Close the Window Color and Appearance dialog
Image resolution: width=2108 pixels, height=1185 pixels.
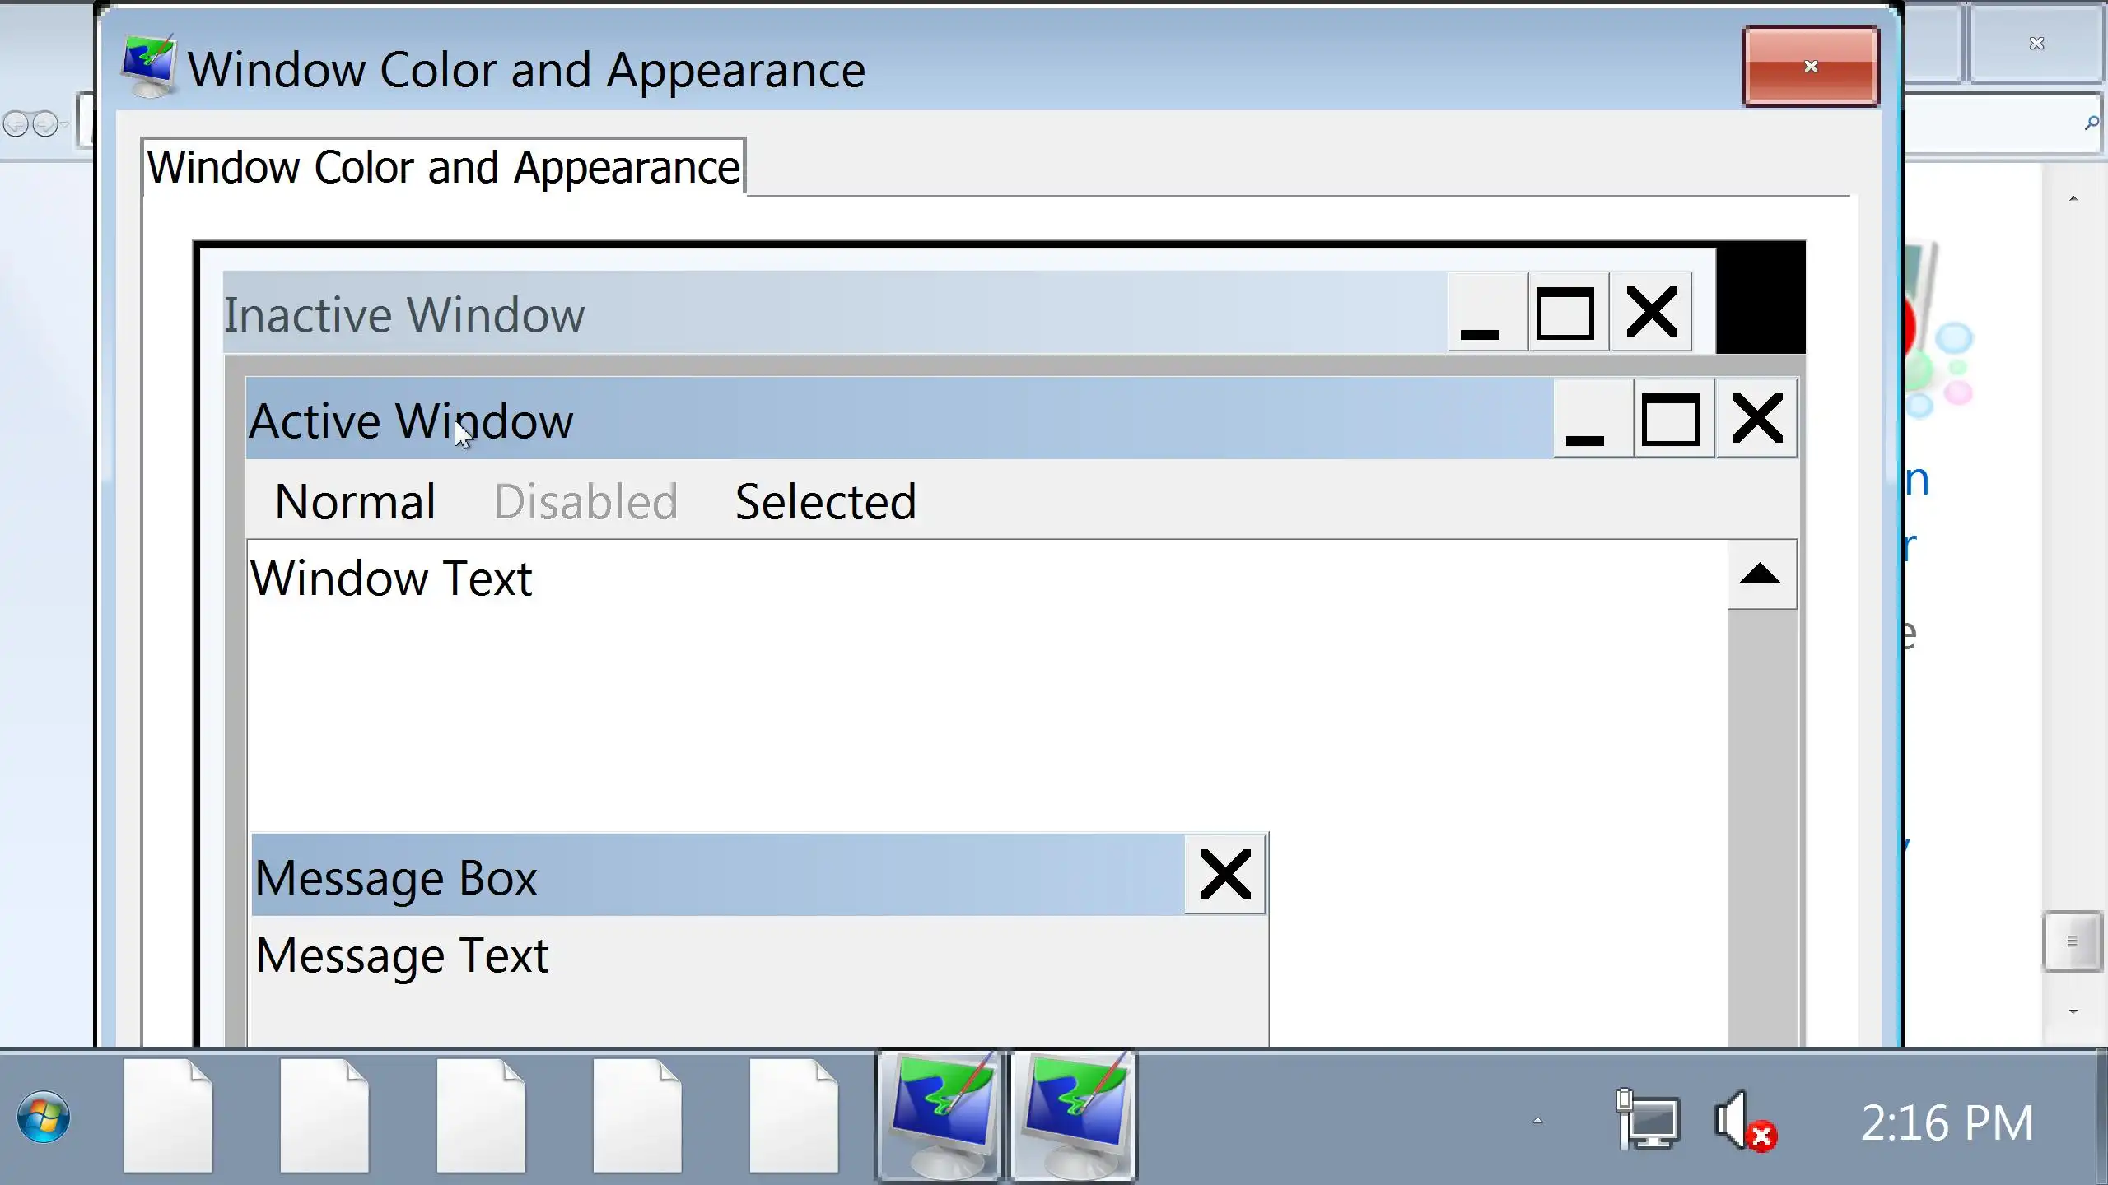pos(1810,67)
